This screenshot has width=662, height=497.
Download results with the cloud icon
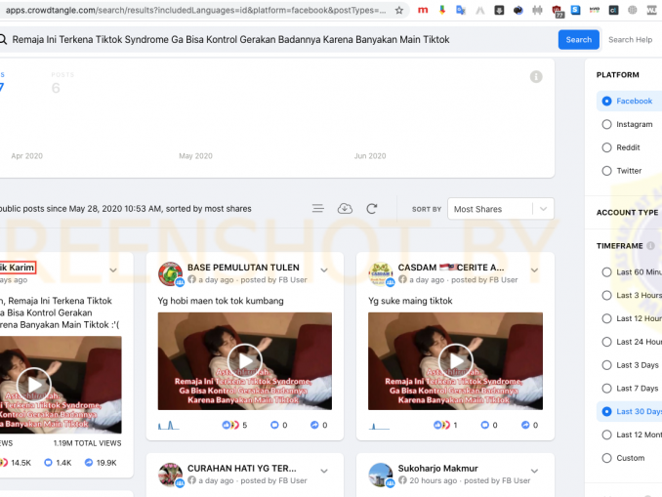point(345,209)
